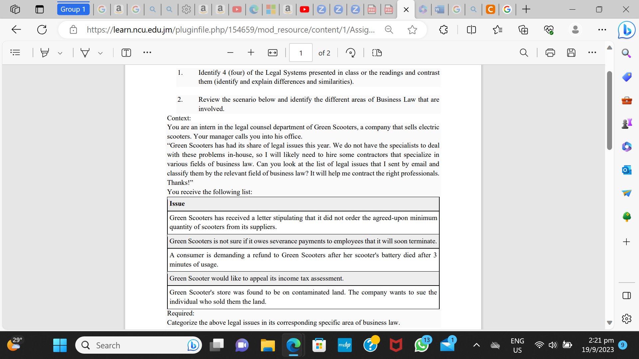Toggle the page view layout
The image size is (639, 359).
tap(377, 53)
